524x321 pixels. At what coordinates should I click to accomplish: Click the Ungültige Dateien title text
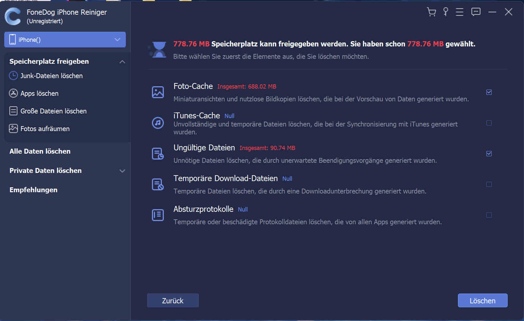click(x=204, y=148)
